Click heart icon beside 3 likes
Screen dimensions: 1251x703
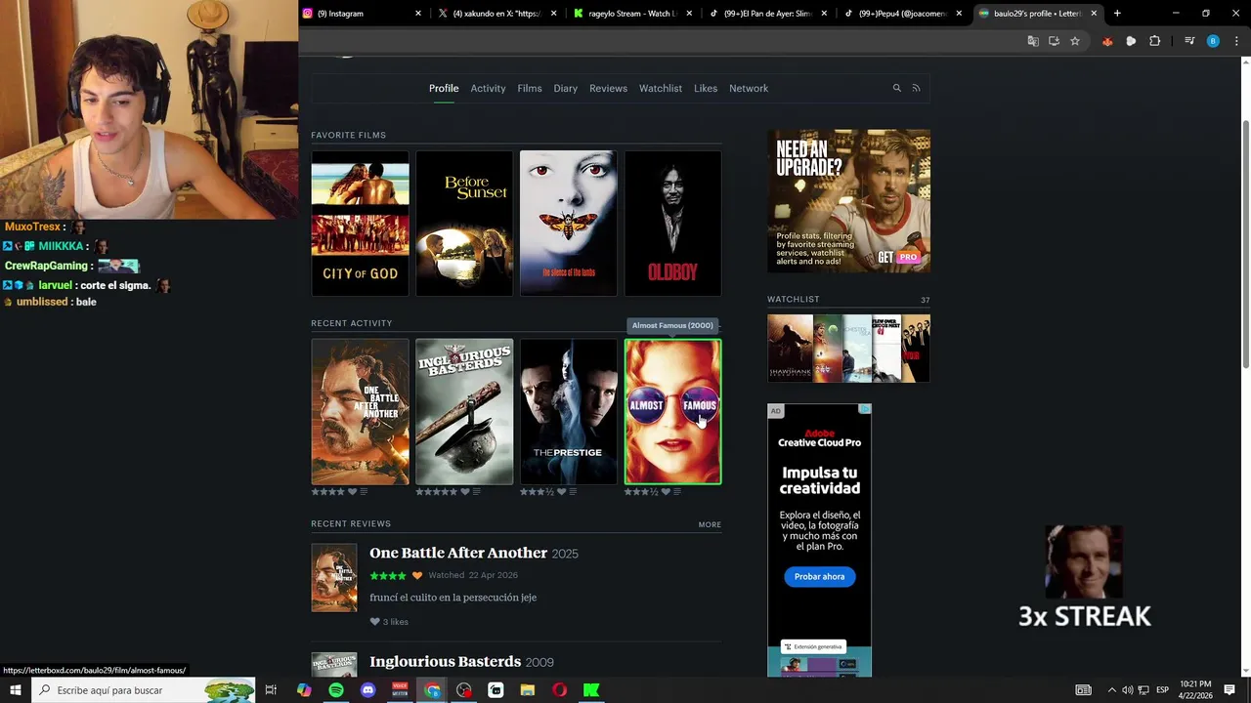pos(374,622)
